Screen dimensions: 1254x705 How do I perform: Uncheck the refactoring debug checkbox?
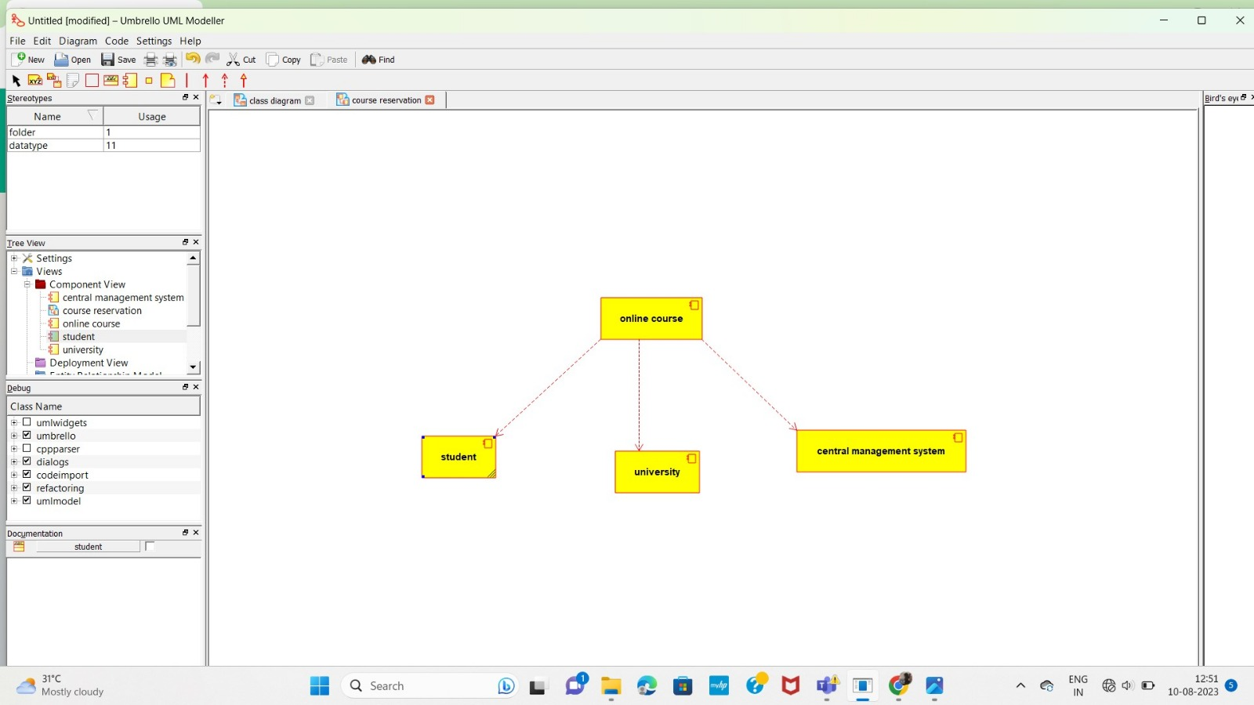point(27,487)
